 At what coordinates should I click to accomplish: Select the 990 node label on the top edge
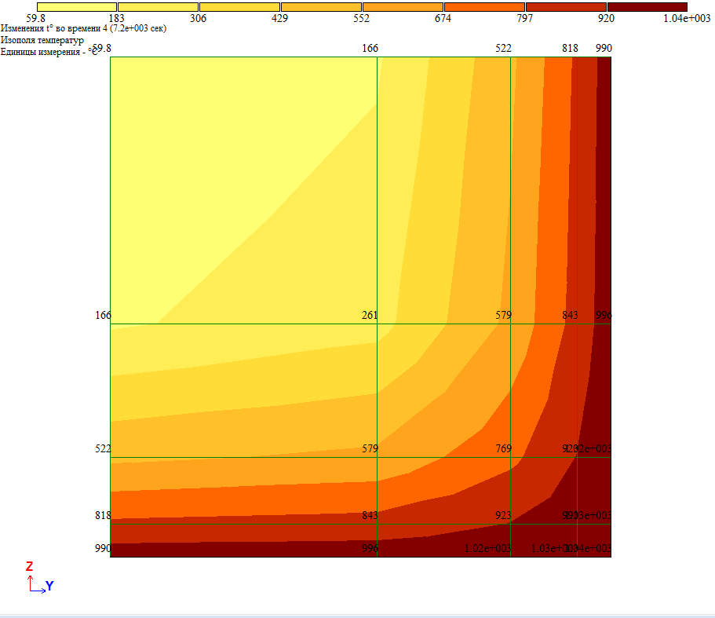tap(604, 49)
